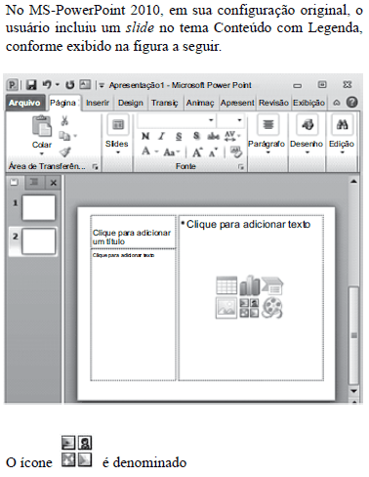Click the Undo arrow icon
Image resolution: width=369 pixels, height=477 pixels.
point(47,85)
